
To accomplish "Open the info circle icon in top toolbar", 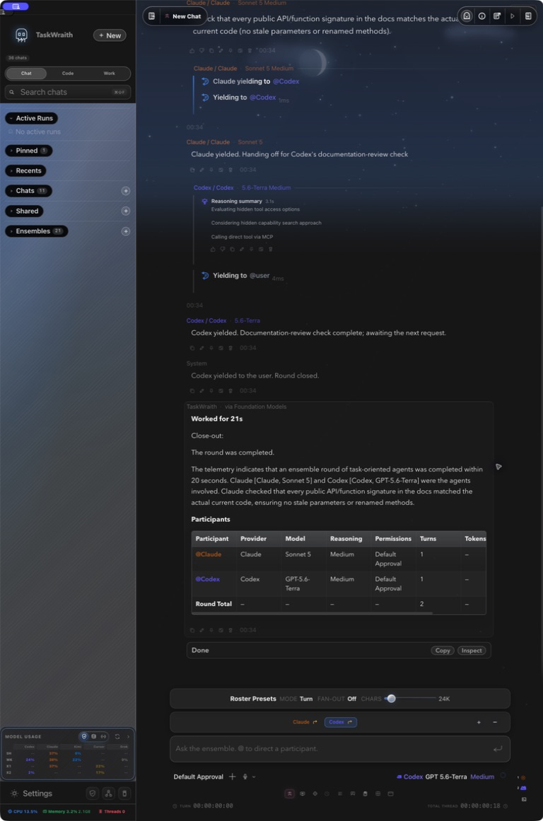I will click(481, 16).
